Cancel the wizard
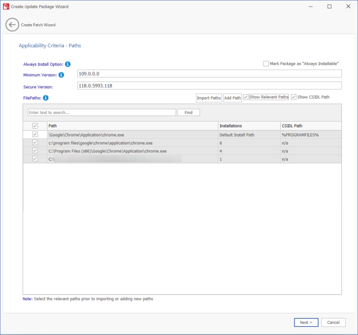 [333, 322]
